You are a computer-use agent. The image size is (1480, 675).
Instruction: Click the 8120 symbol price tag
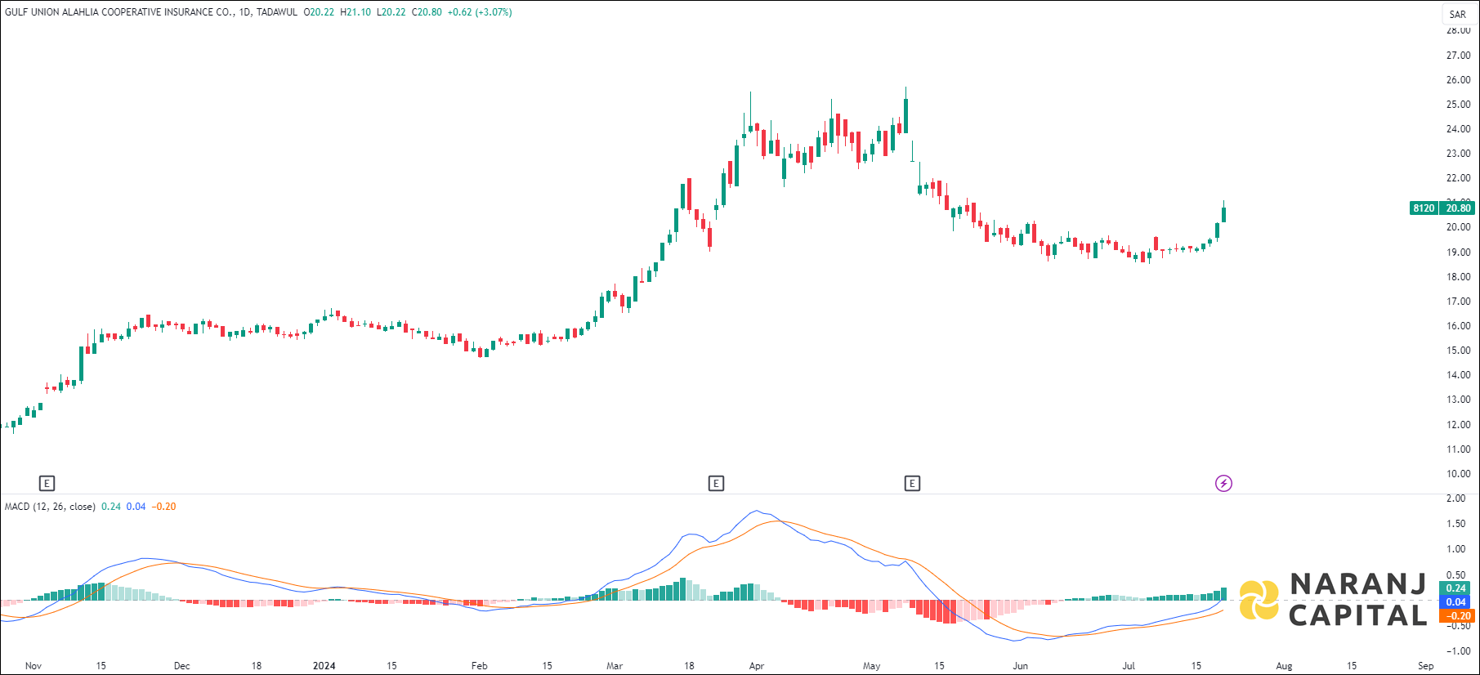1424,208
